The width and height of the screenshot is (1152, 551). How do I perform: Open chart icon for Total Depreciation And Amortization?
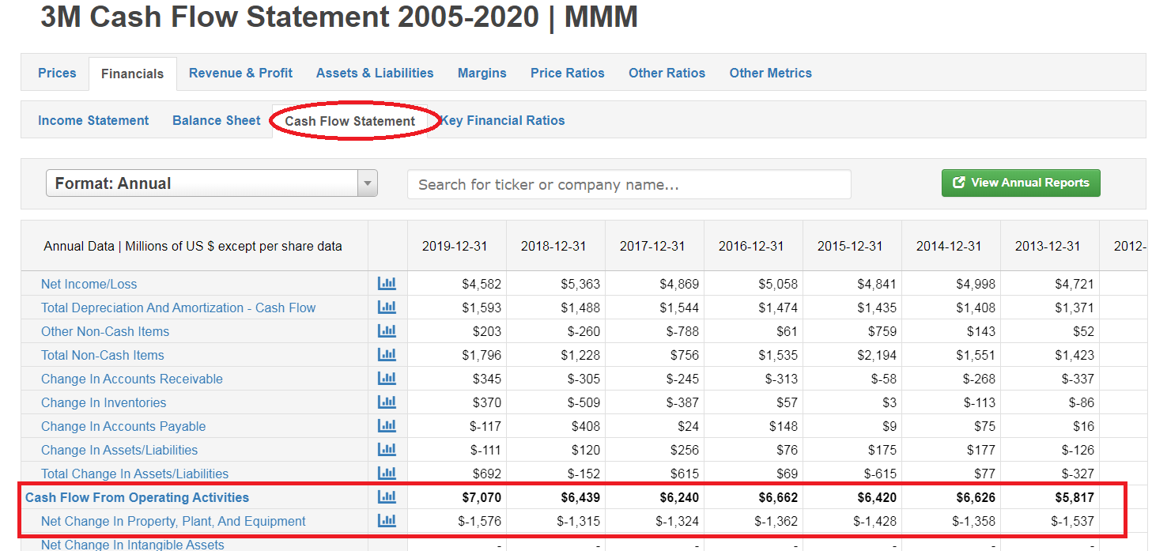point(387,308)
